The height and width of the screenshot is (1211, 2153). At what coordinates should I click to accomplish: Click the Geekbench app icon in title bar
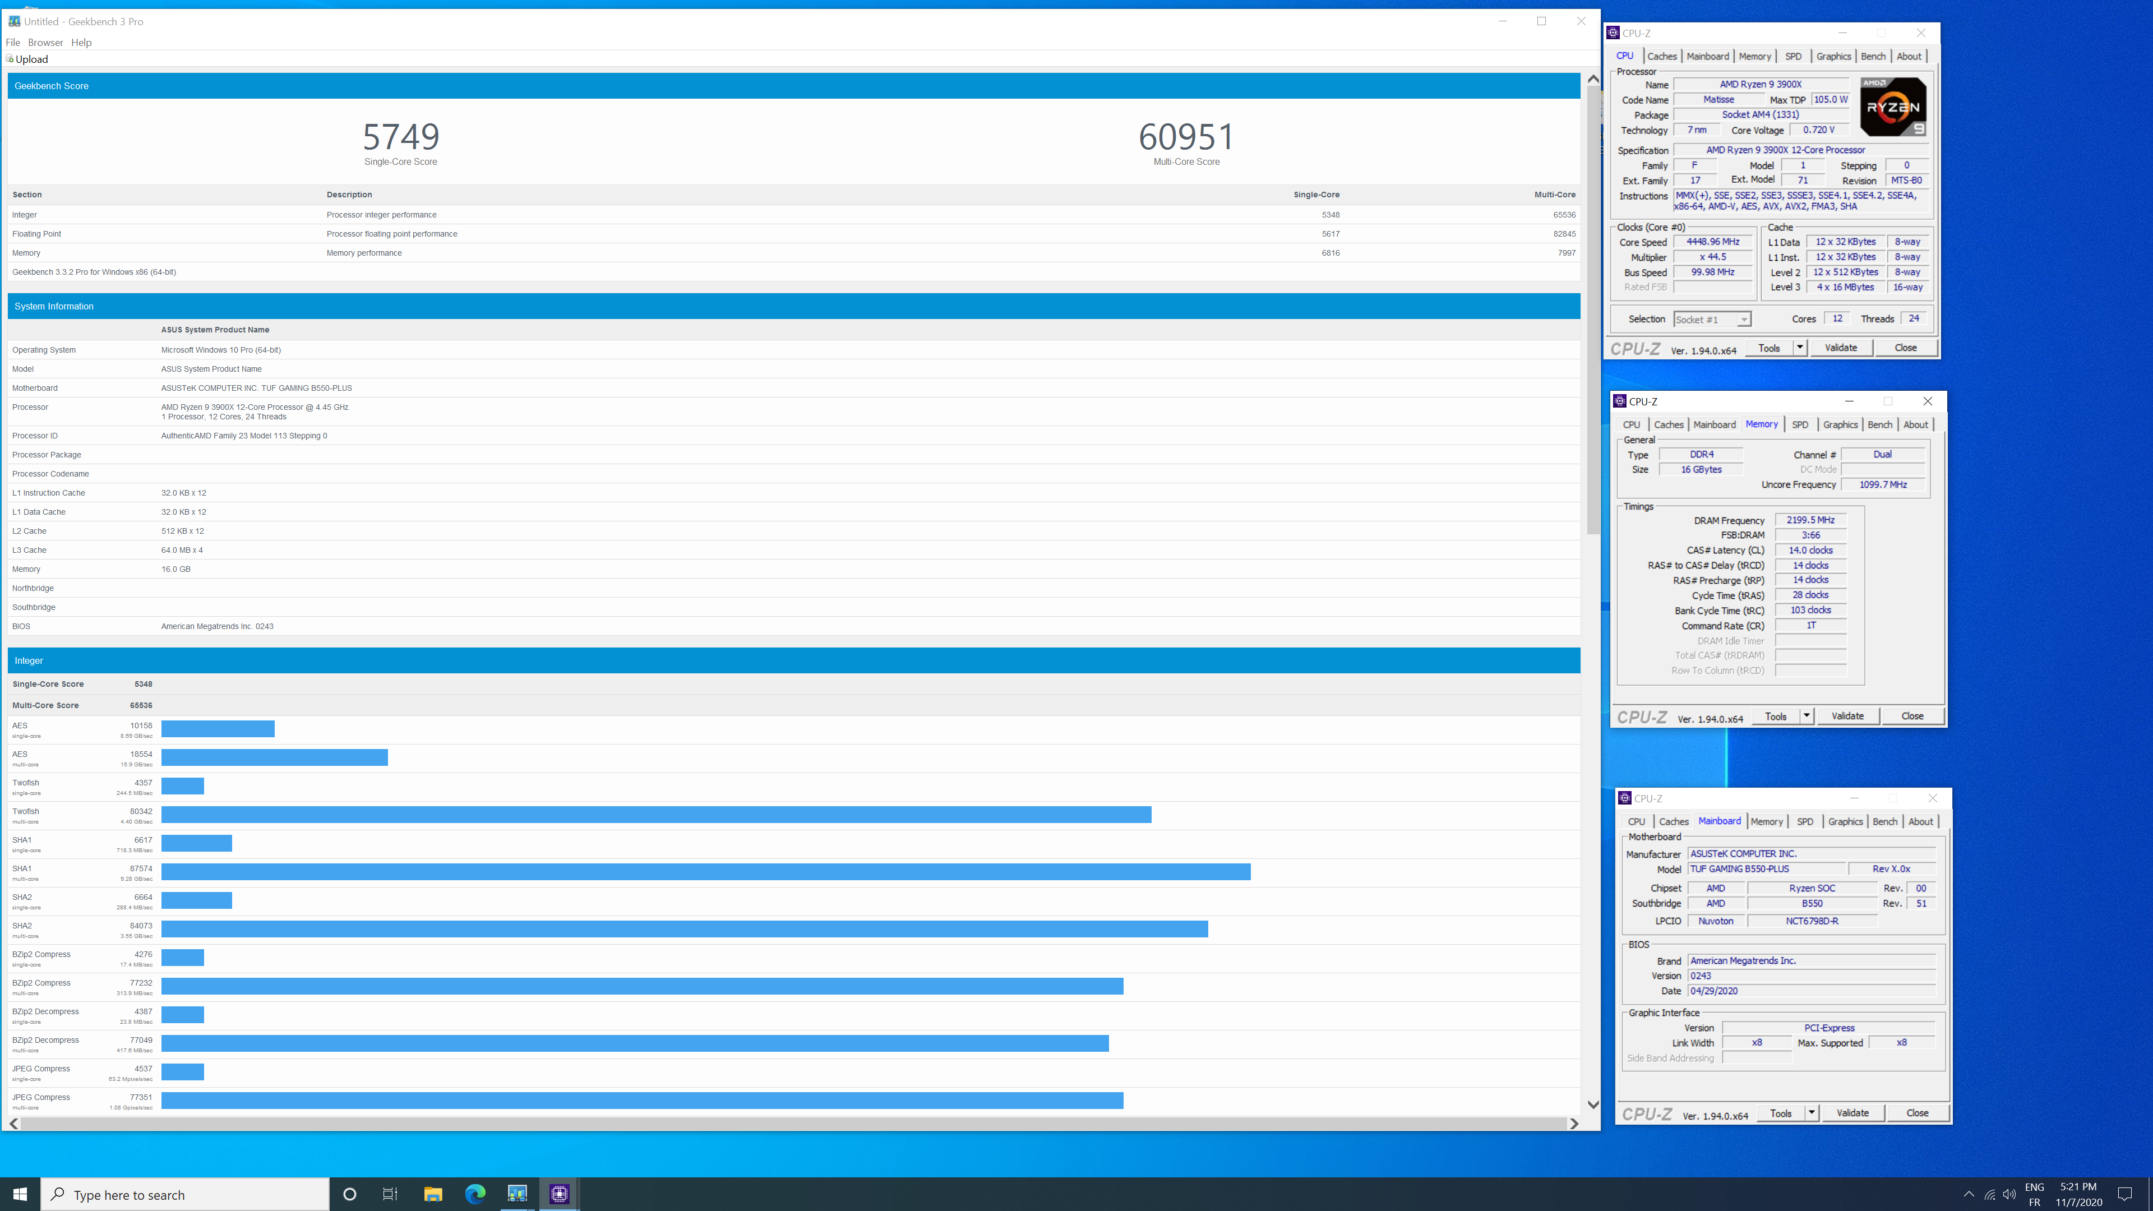pyautogui.click(x=14, y=21)
